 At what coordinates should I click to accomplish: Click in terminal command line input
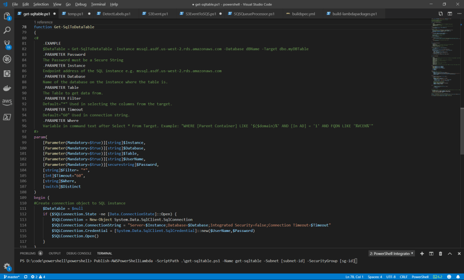pyautogui.click(x=225, y=261)
